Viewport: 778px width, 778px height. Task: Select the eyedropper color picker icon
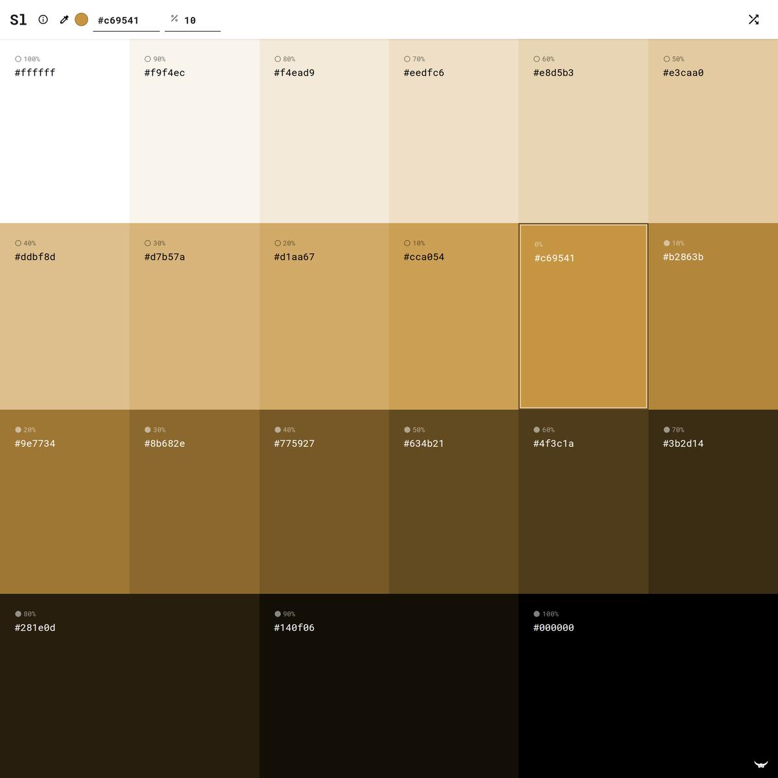pos(64,19)
